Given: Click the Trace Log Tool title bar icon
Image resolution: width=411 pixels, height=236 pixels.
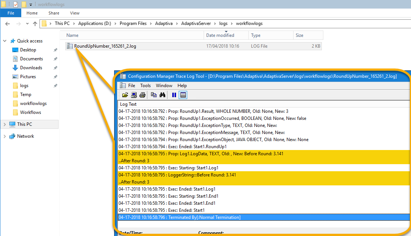Looking at the screenshot, I should click(x=123, y=76).
